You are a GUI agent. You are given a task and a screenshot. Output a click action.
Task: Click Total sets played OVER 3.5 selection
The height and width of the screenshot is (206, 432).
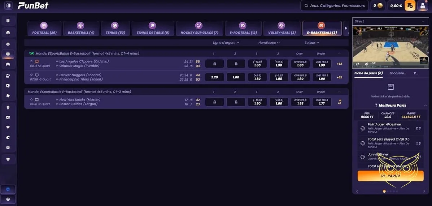click(x=390, y=143)
